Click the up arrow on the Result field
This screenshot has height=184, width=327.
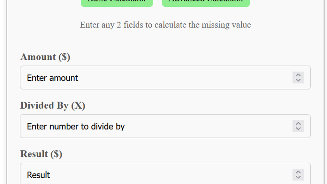(298, 172)
